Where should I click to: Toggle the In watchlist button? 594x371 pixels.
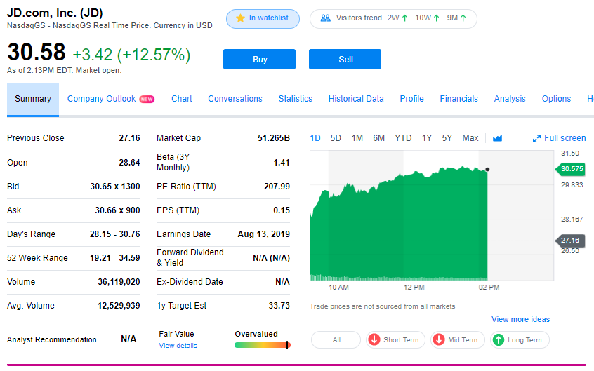pyautogui.click(x=263, y=18)
